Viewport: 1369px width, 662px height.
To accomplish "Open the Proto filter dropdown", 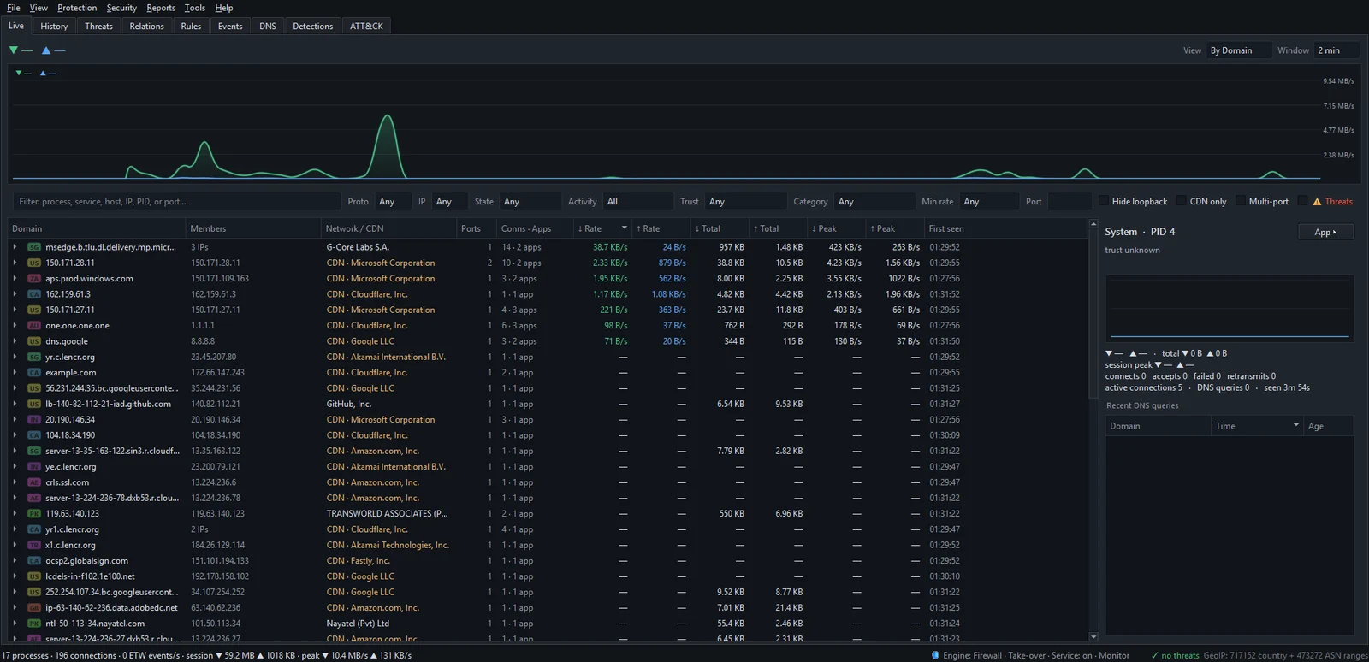I will pos(393,202).
